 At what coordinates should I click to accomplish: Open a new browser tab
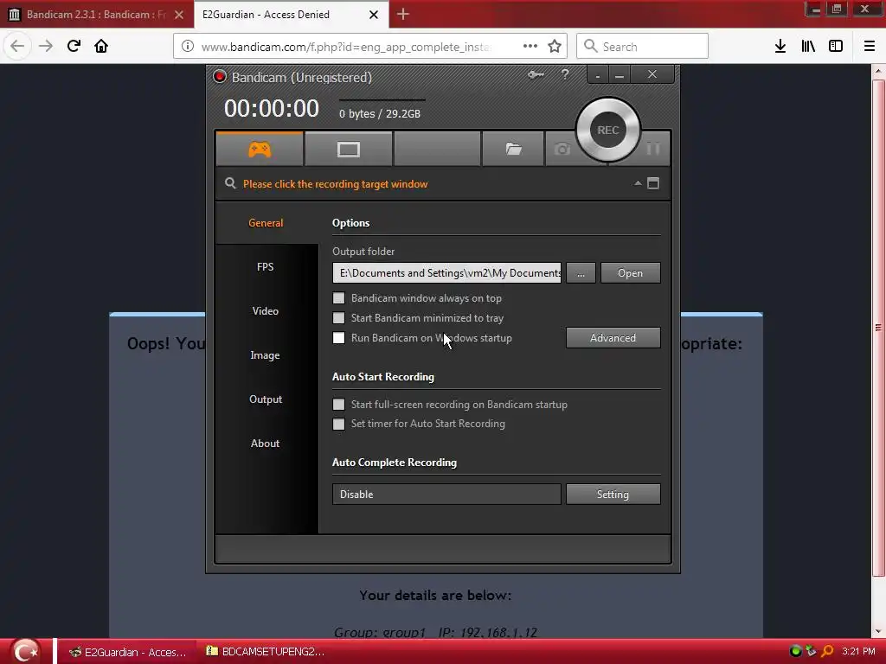[403, 14]
